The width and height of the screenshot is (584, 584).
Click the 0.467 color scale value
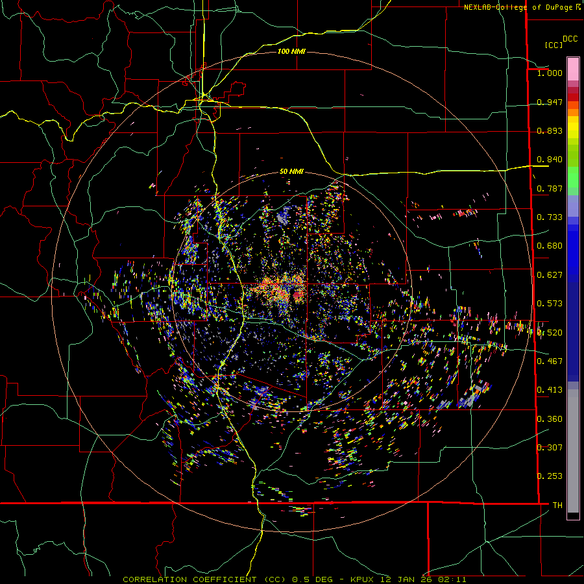coord(550,361)
